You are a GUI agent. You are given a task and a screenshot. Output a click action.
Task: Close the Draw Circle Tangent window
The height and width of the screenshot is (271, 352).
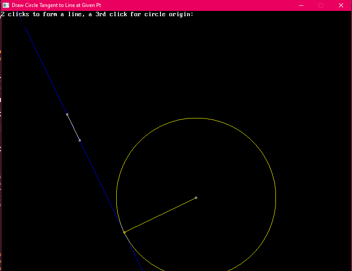(x=341, y=5)
